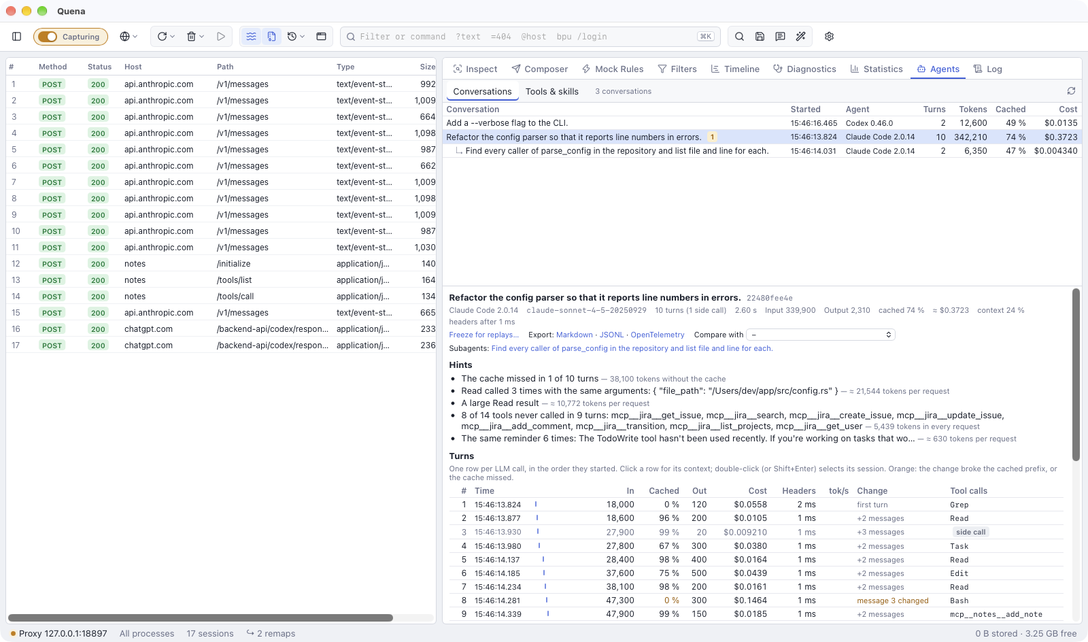
Task: Click the request list horizontal scrollbar
Action: (x=201, y=618)
